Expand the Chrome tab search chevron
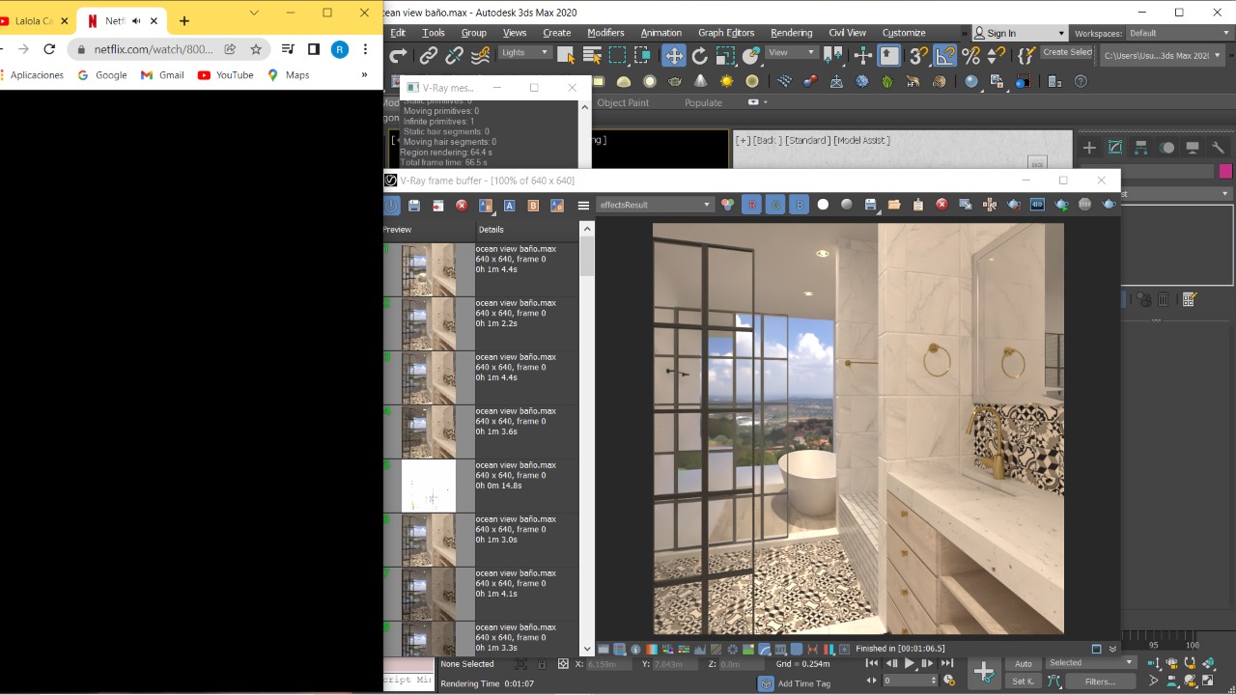 pyautogui.click(x=254, y=13)
